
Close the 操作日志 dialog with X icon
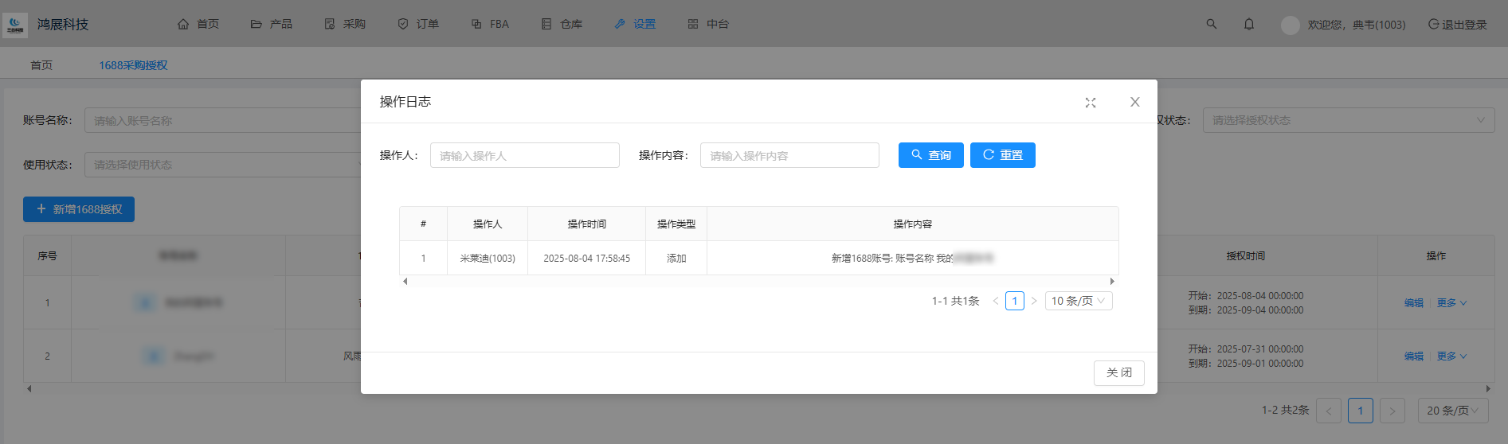[1134, 102]
